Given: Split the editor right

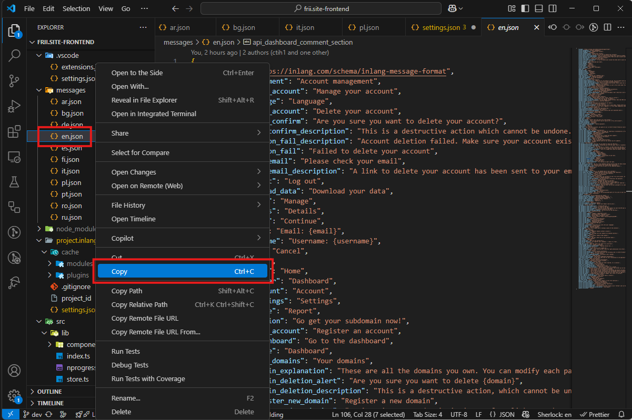Looking at the screenshot, I should [607, 27].
